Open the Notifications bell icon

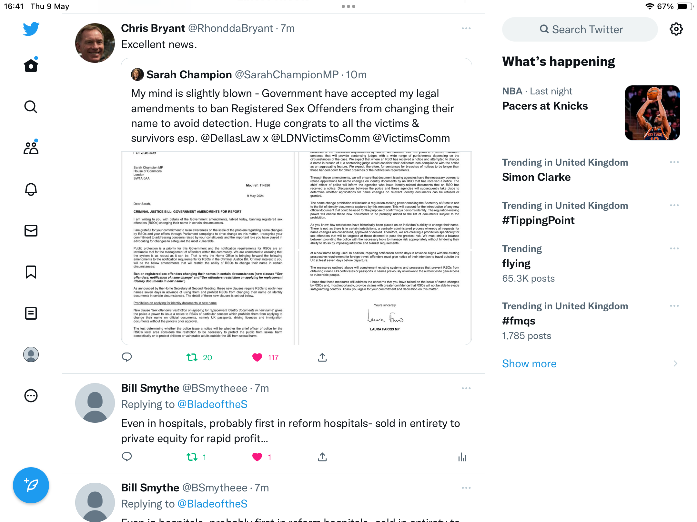[31, 189]
